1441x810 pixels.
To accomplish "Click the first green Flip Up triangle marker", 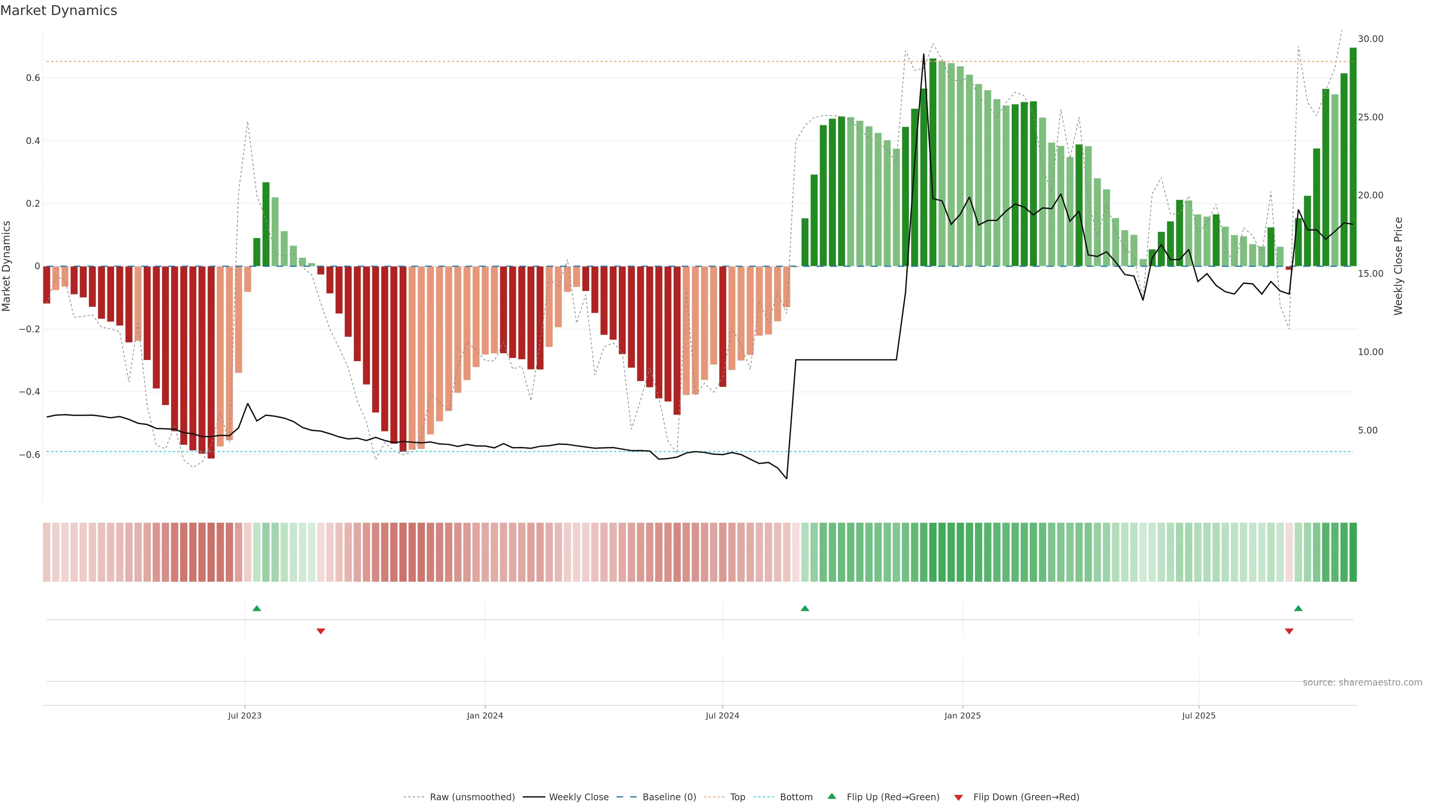I will [x=257, y=608].
